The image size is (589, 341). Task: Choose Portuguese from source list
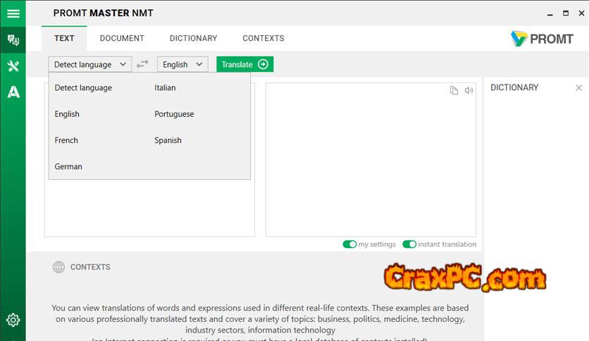[174, 114]
